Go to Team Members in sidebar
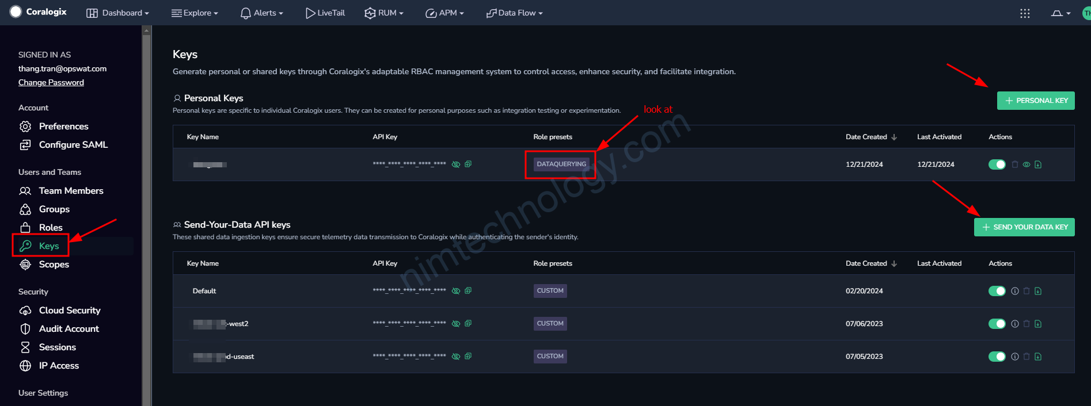 [x=71, y=191]
